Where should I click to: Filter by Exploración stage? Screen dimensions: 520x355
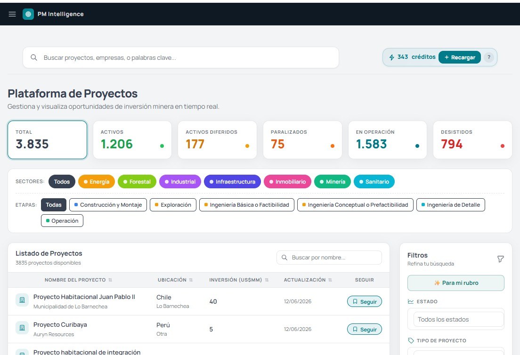click(x=173, y=205)
